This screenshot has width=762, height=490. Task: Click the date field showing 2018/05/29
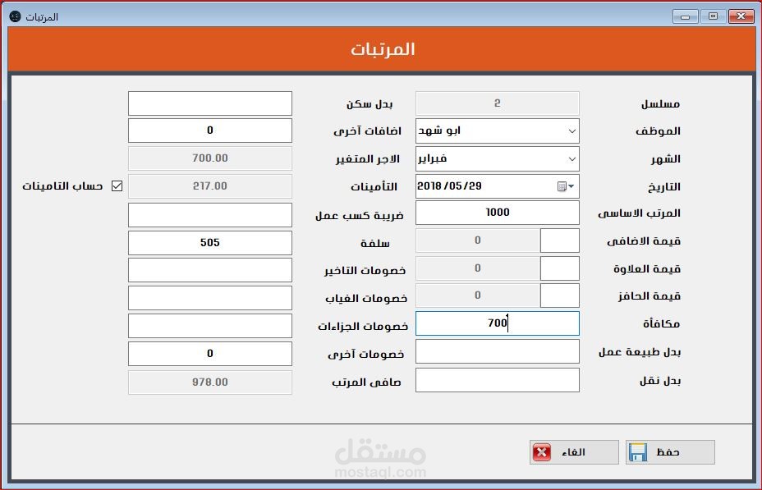coord(497,186)
